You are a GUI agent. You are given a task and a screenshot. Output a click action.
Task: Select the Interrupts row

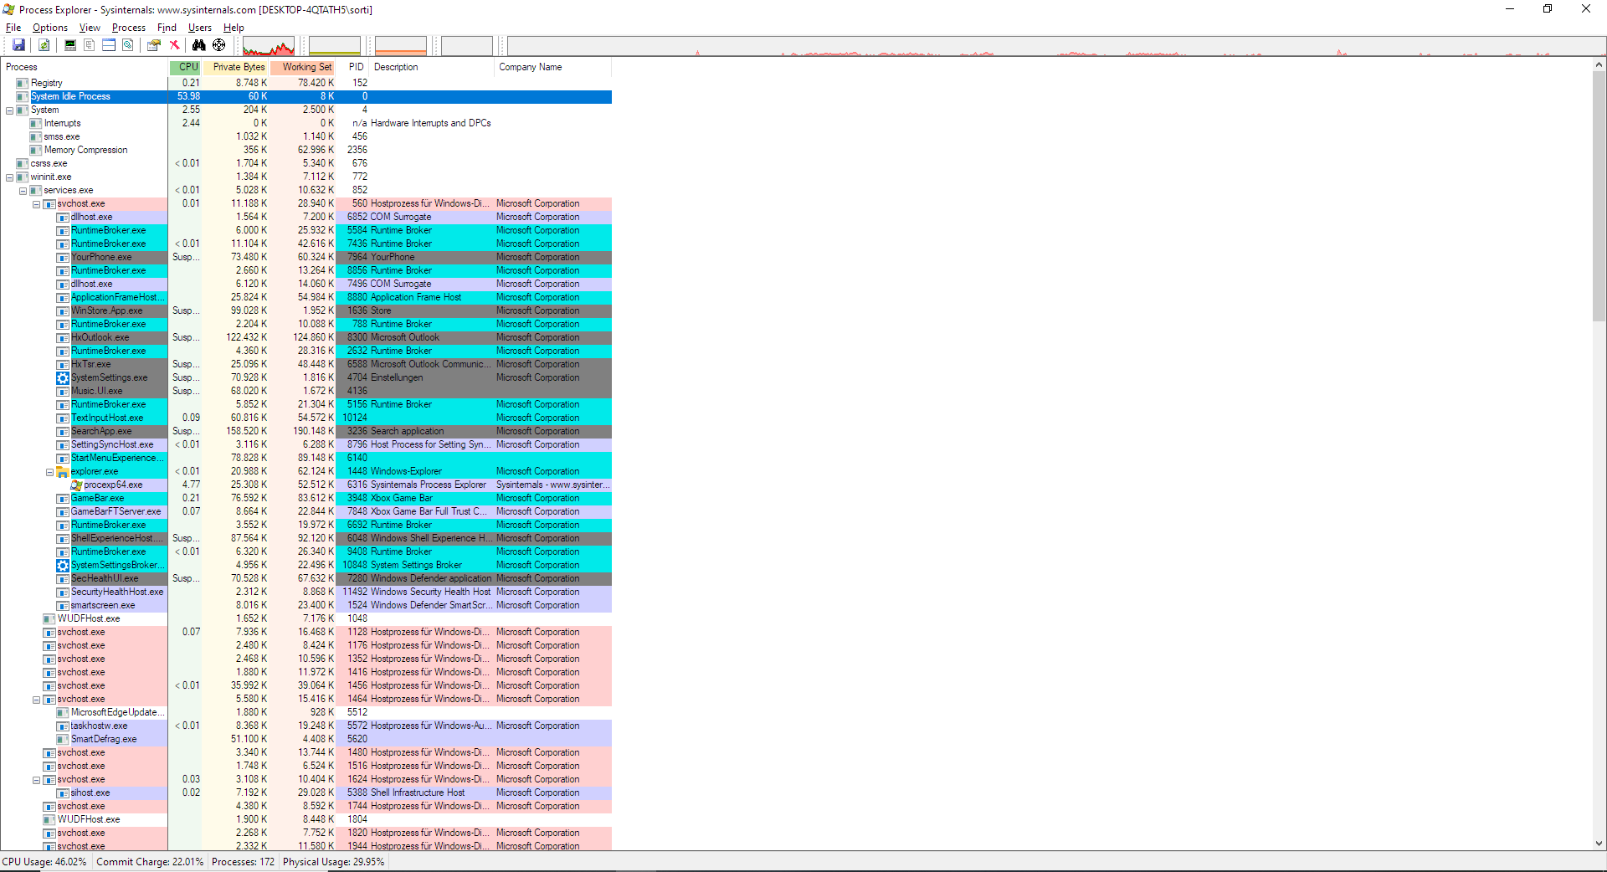(x=62, y=123)
